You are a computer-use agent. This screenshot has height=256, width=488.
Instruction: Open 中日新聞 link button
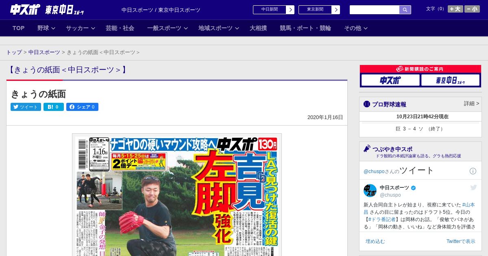click(x=273, y=10)
